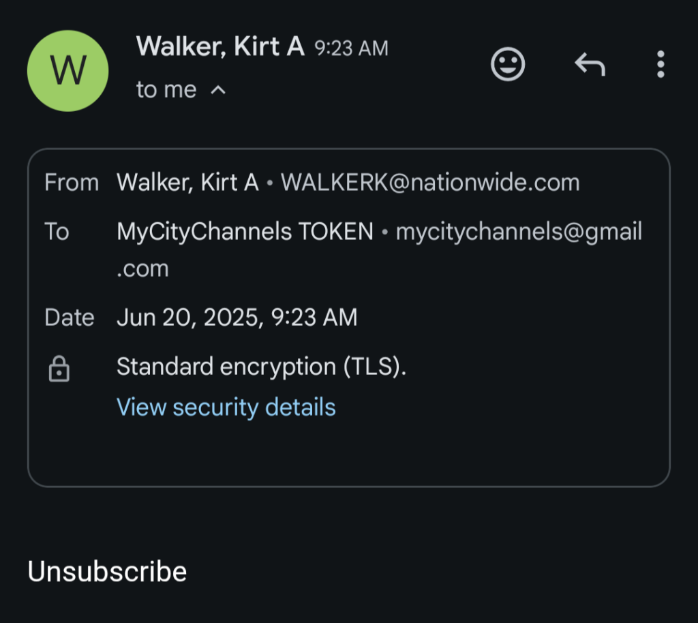Click the Standard encryption (TLS) text

(261, 367)
